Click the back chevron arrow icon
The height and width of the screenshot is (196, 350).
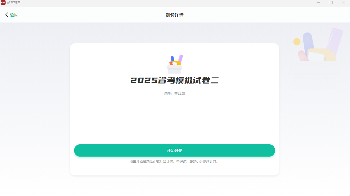click(x=7, y=15)
